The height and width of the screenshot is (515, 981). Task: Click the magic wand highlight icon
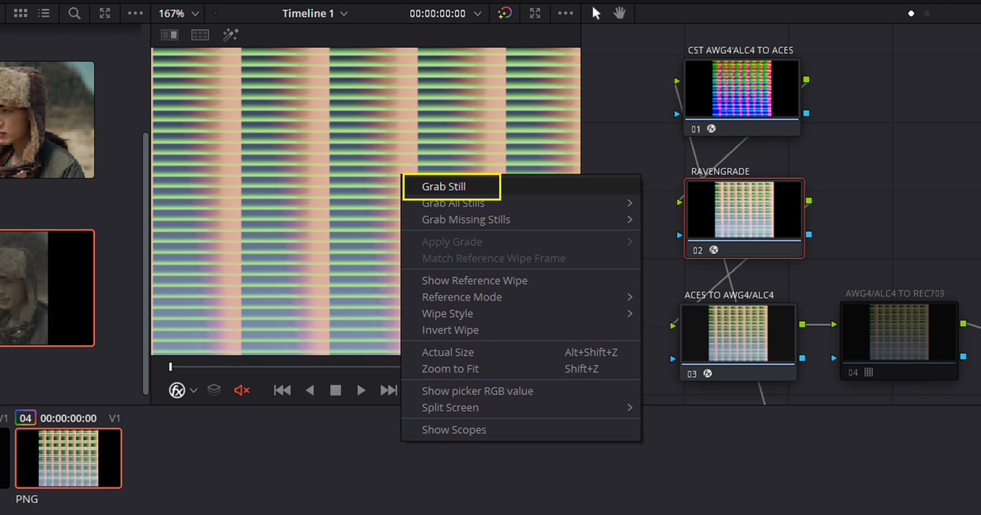point(231,34)
